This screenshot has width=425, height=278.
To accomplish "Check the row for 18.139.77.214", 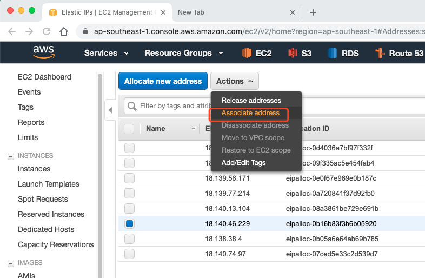I will click(x=129, y=194).
